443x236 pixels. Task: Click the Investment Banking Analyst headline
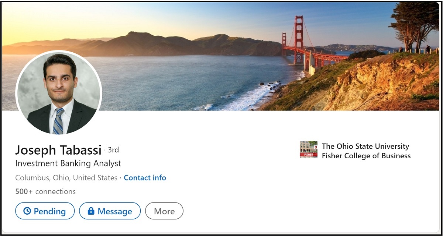coord(68,163)
